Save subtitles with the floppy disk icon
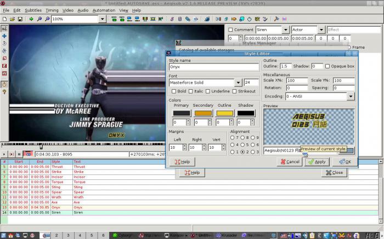 pos(20,19)
